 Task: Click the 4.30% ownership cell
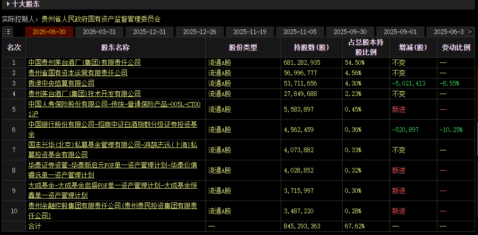[x=353, y=83]
